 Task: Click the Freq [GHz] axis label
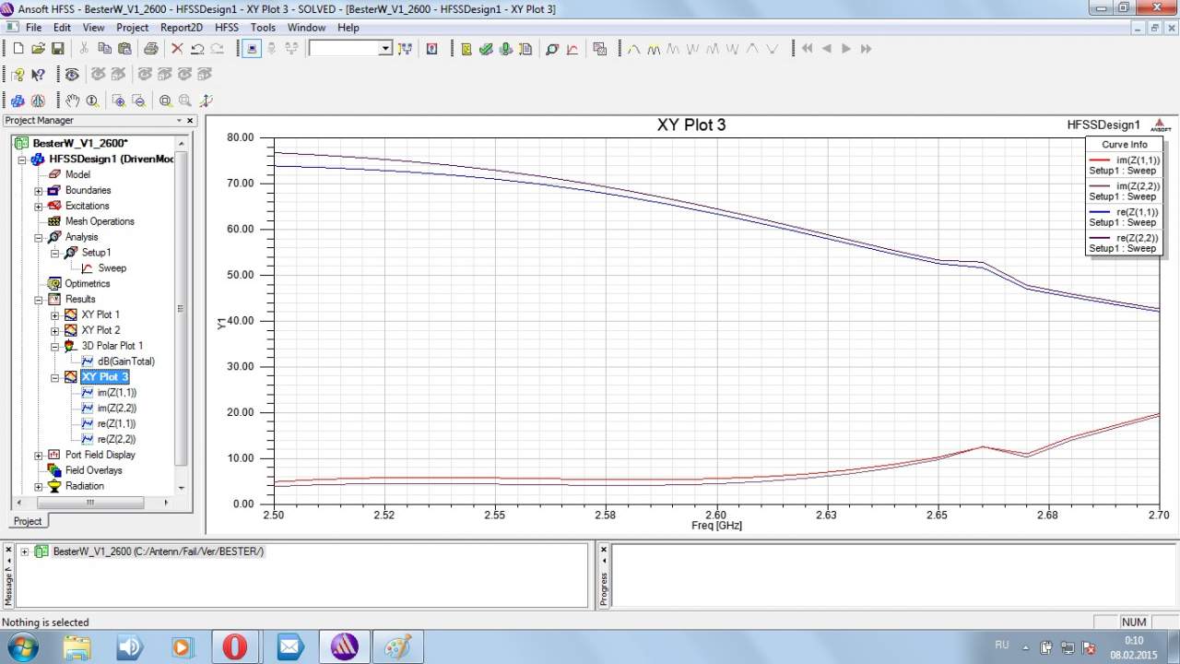point(716,526)
